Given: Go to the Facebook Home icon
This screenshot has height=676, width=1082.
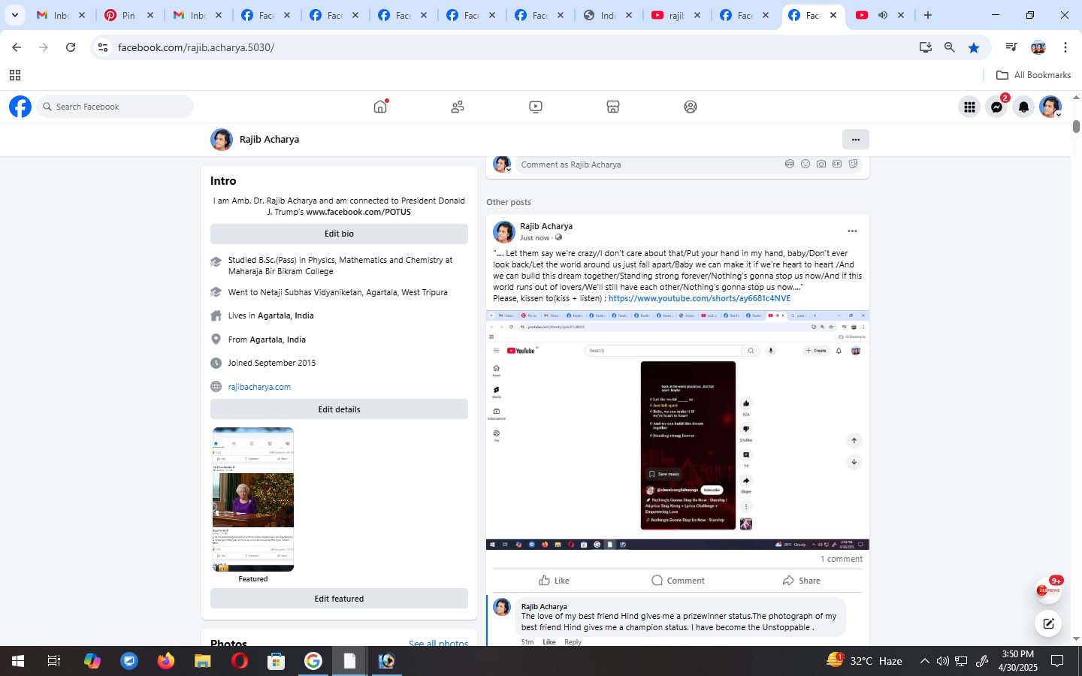Looking at the screenshot, I should pyautogui.click(x=380, y=107).
